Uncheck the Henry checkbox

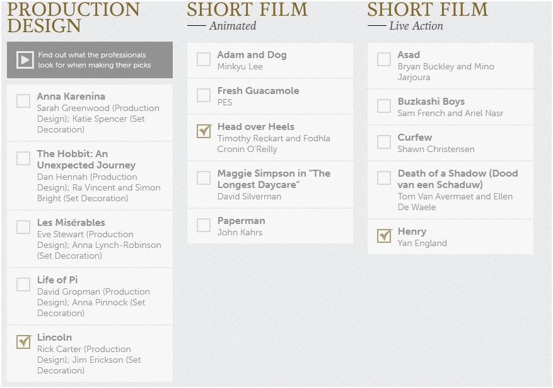(x=384, y=236)
